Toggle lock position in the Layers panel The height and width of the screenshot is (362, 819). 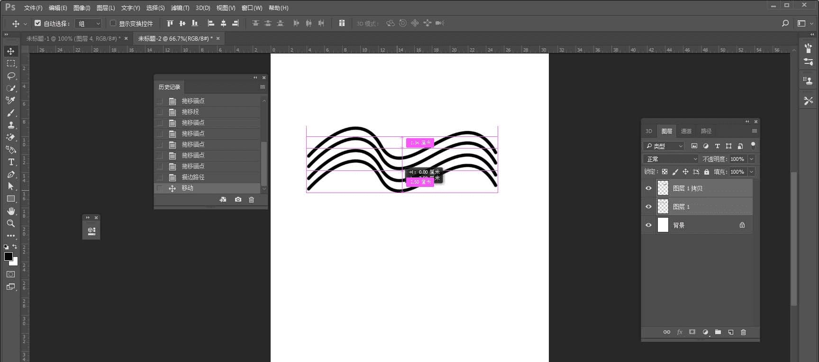tap(685, 172)
